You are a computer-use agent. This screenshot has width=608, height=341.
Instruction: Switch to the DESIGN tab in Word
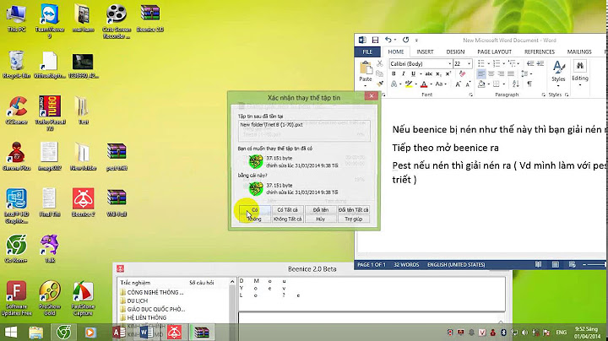pyautogui.click(x=455, y=51)
